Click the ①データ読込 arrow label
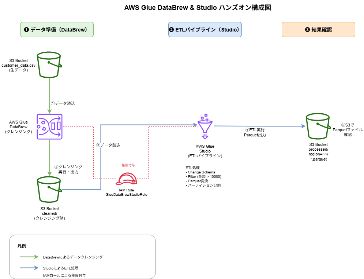The image size is (364, 279). pos(63,103)
